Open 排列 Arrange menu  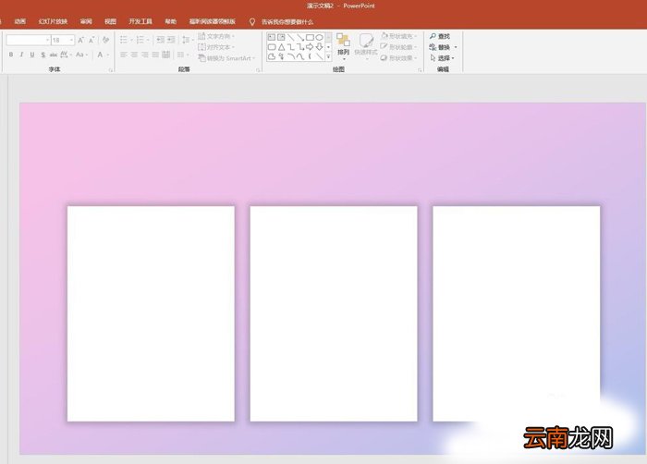(343, 46)
